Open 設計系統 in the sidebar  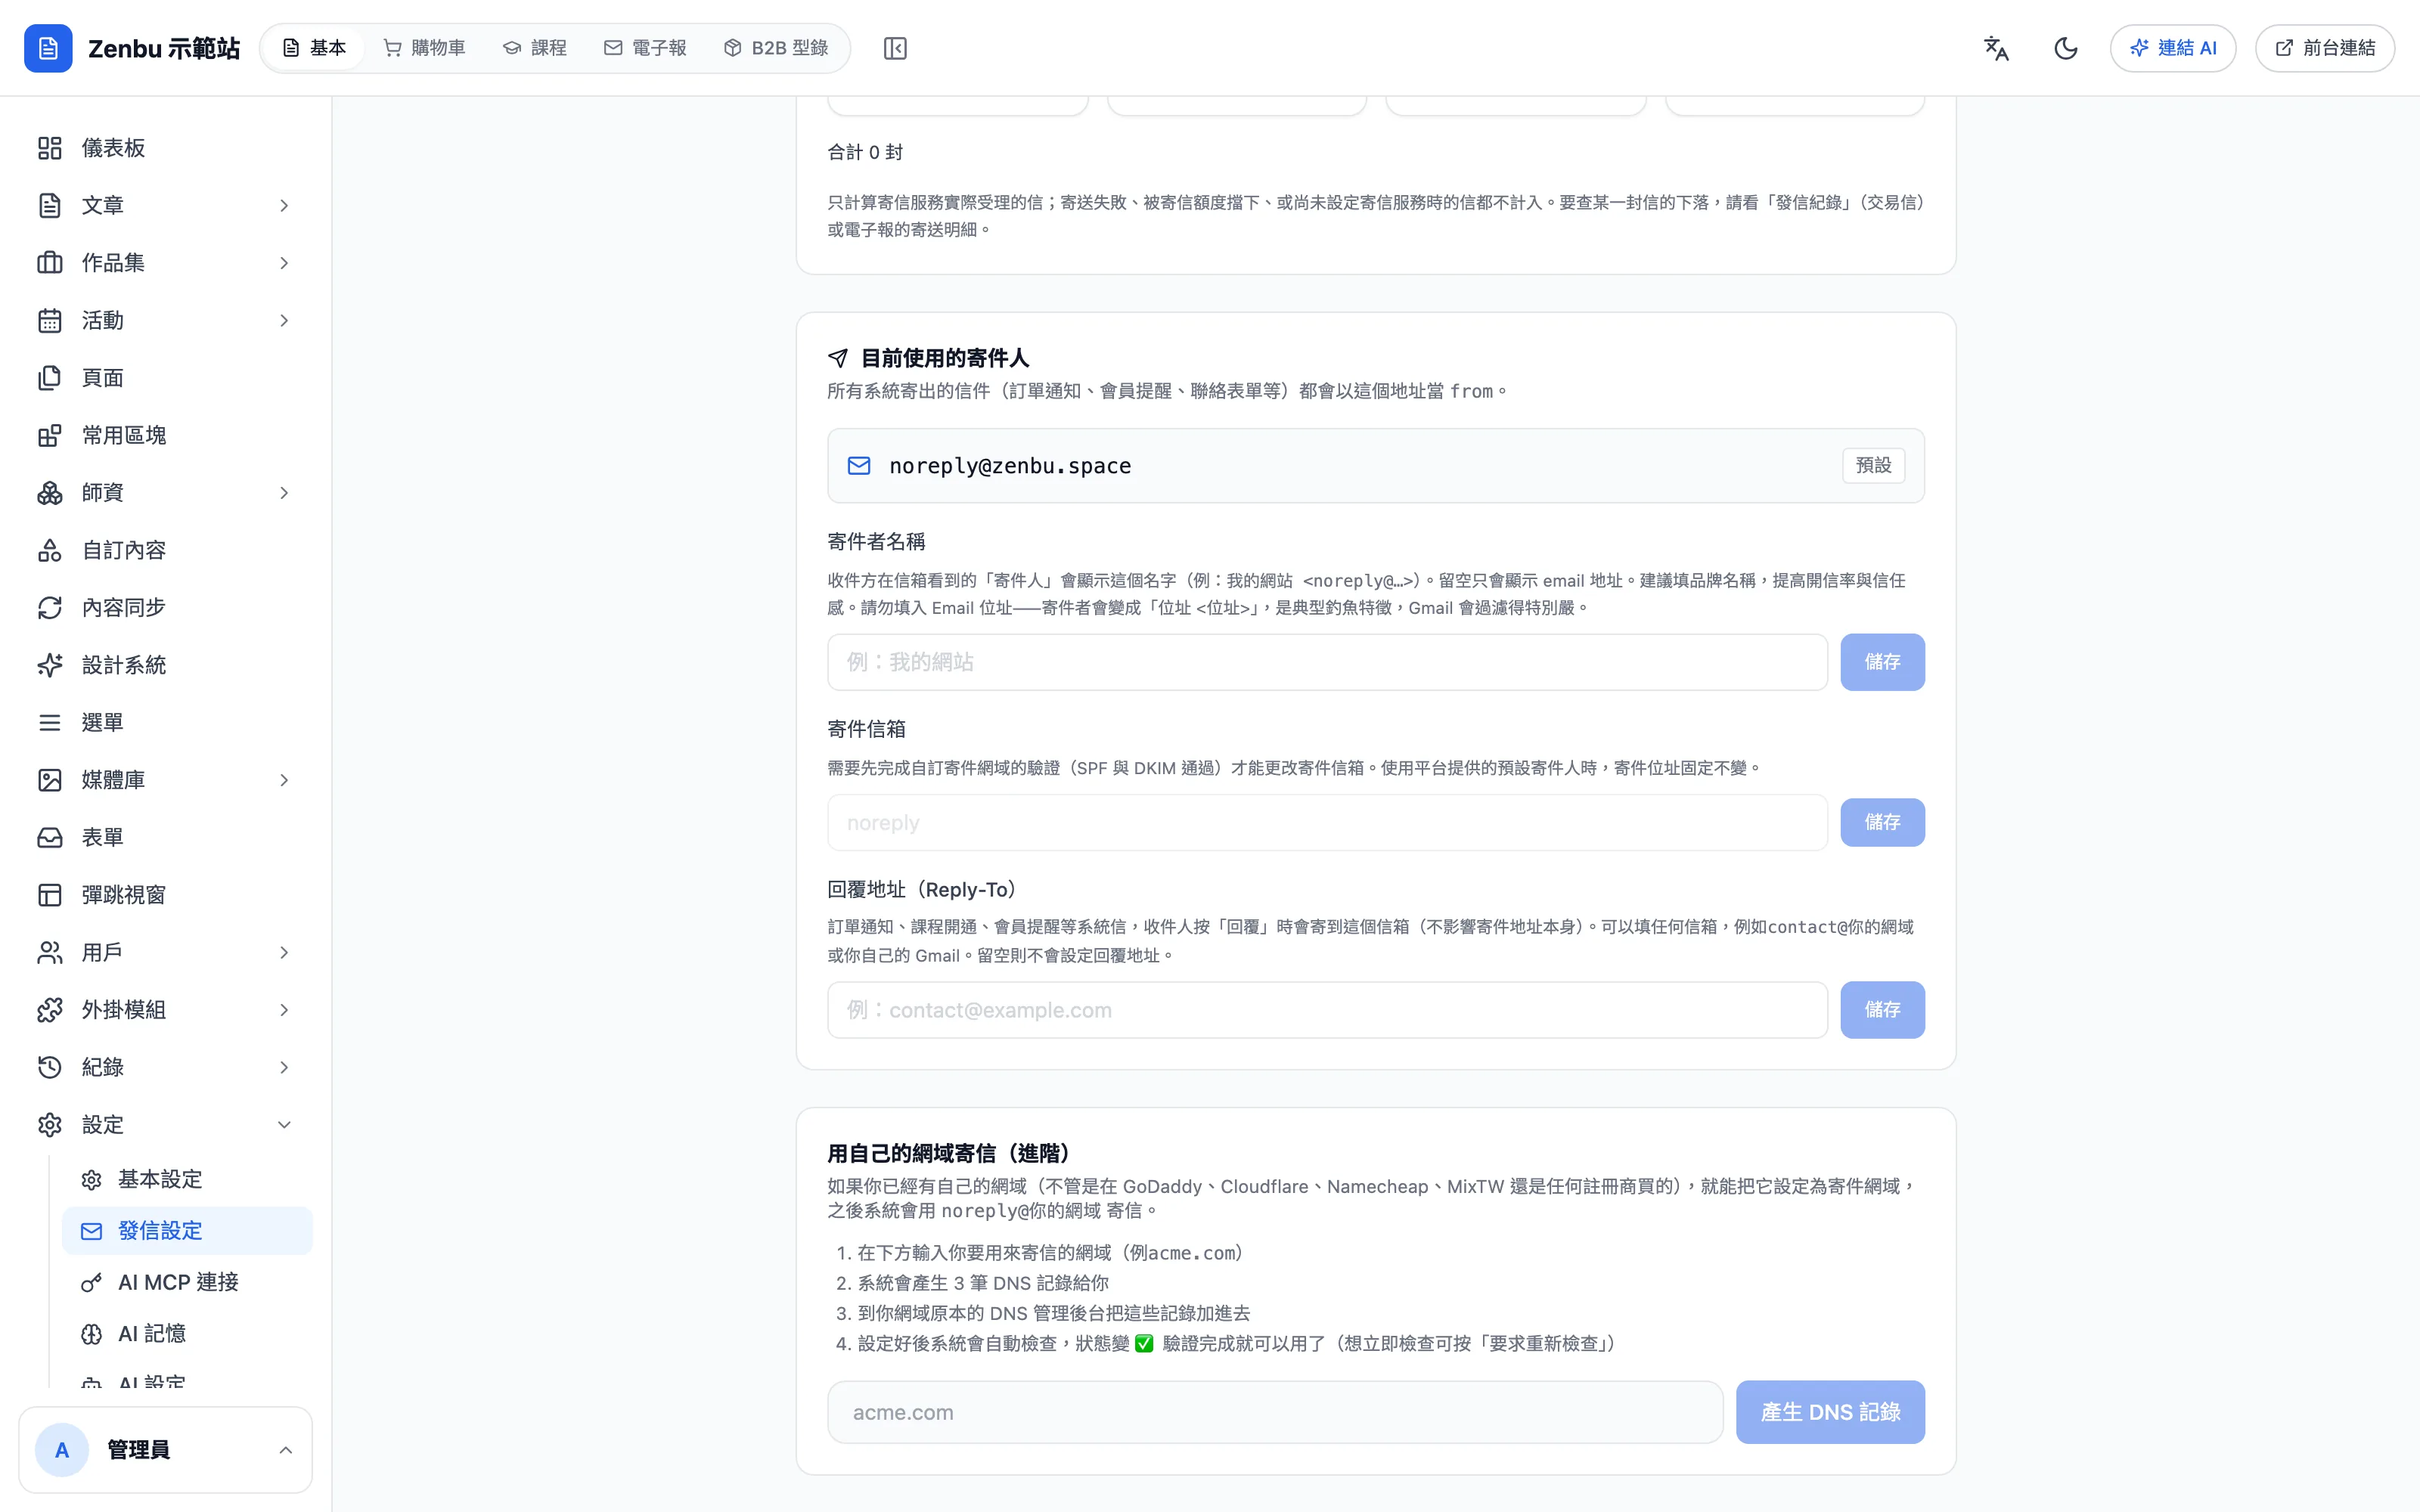point(166,665)
